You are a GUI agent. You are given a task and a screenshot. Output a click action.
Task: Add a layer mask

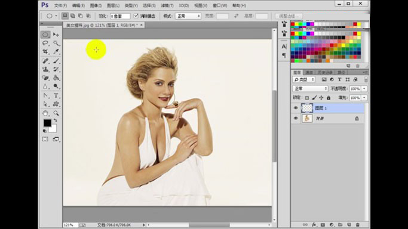[323, 225]
